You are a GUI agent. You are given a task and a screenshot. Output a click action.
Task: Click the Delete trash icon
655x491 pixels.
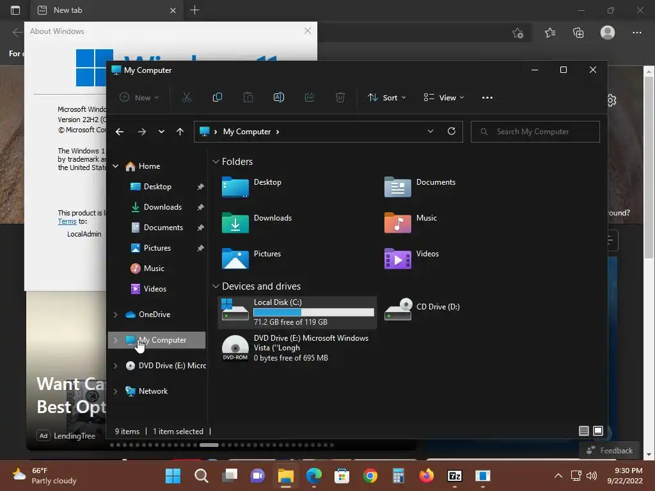click(x=340, y=97)
